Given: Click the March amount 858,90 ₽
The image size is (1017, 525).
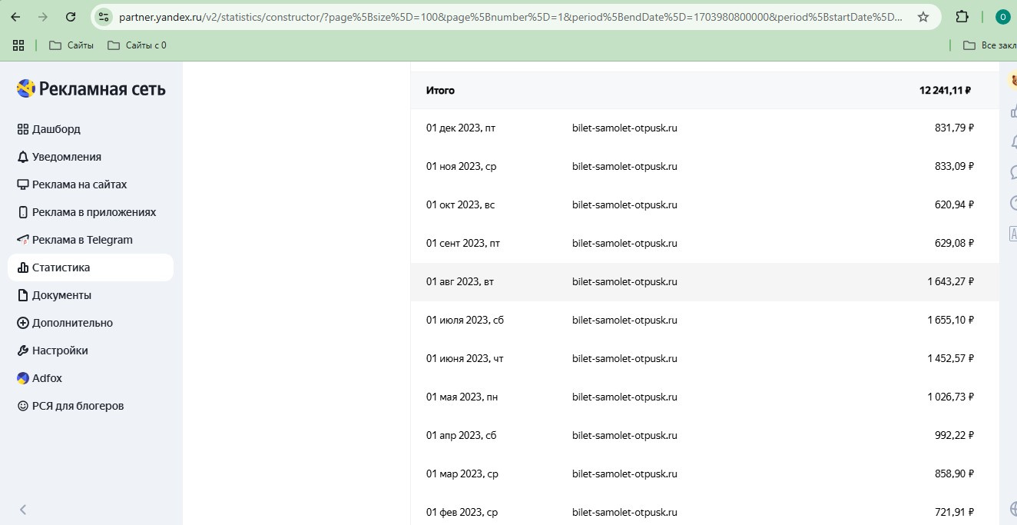Looking at the screenshot, I should 954,474.
